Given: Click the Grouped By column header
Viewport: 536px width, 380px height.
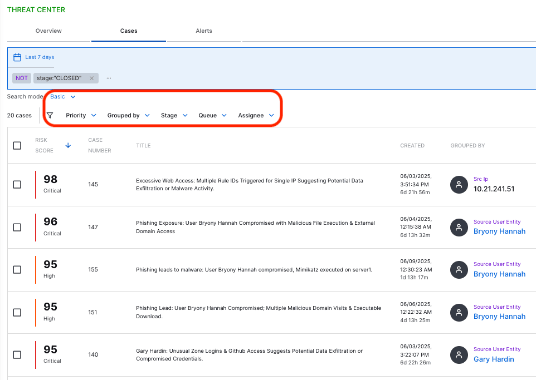Looking at the screenshot, I should 467,145.
